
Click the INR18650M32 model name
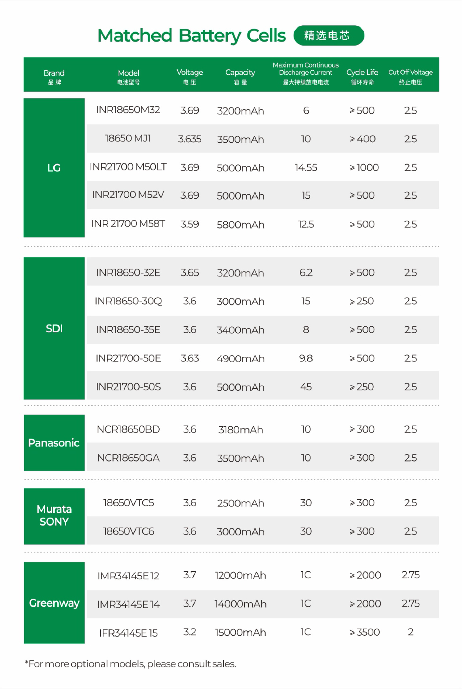[128, 110]
